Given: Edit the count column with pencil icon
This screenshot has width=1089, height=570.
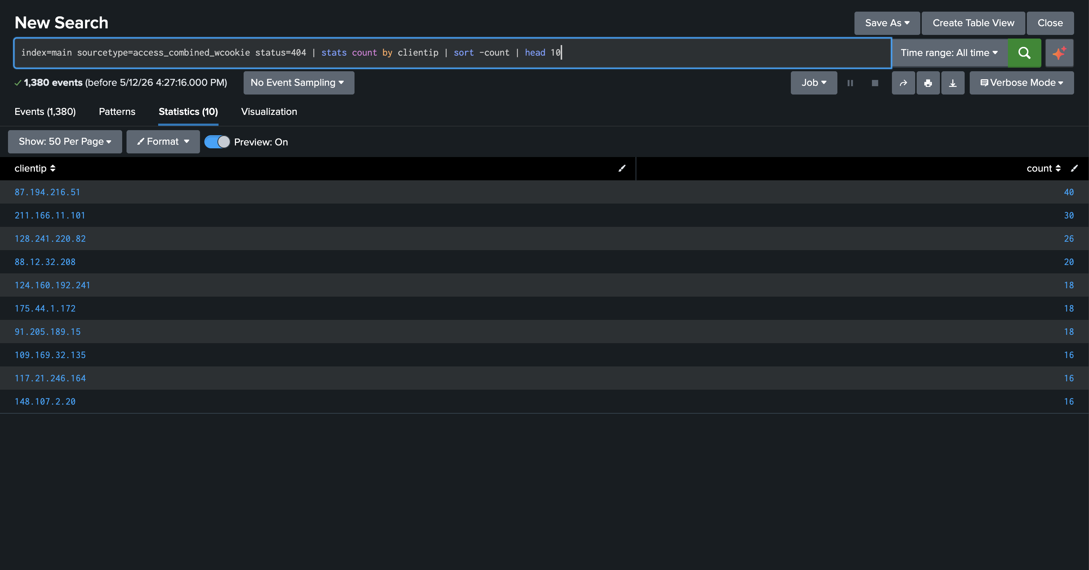Looking at the screenshot, I should click(x=1074, y=168).
